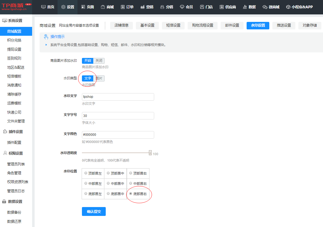Open the 短信设置 tab

tap(173, 25)
